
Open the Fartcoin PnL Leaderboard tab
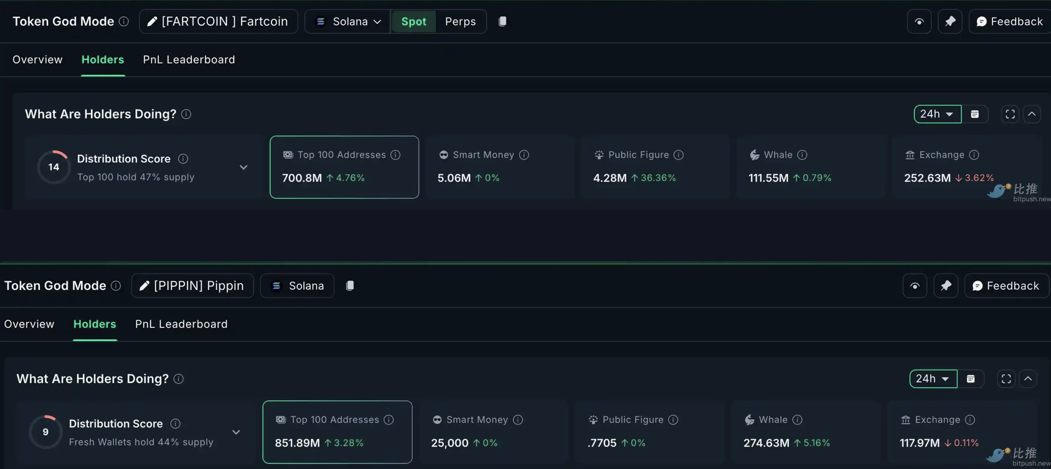(x=189, y=60)
